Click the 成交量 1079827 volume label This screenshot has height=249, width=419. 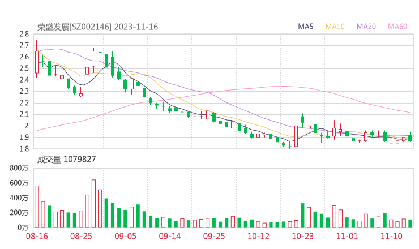66,160
